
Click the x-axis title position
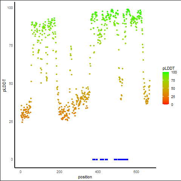tap(85, 177)
